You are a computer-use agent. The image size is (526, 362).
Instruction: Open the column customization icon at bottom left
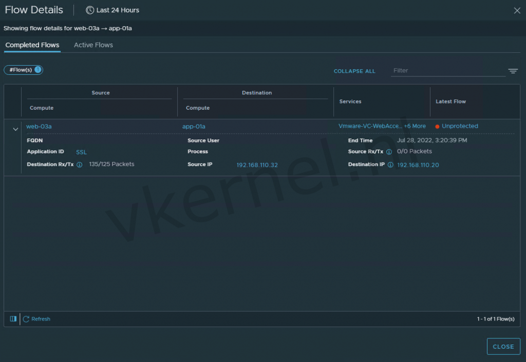[12, 318]
